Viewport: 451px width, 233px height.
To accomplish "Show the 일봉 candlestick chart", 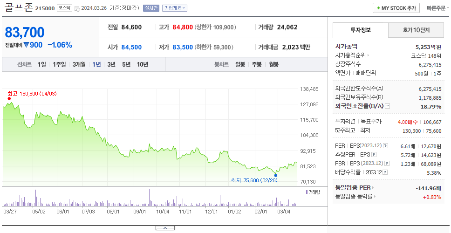I will point(240,64).
